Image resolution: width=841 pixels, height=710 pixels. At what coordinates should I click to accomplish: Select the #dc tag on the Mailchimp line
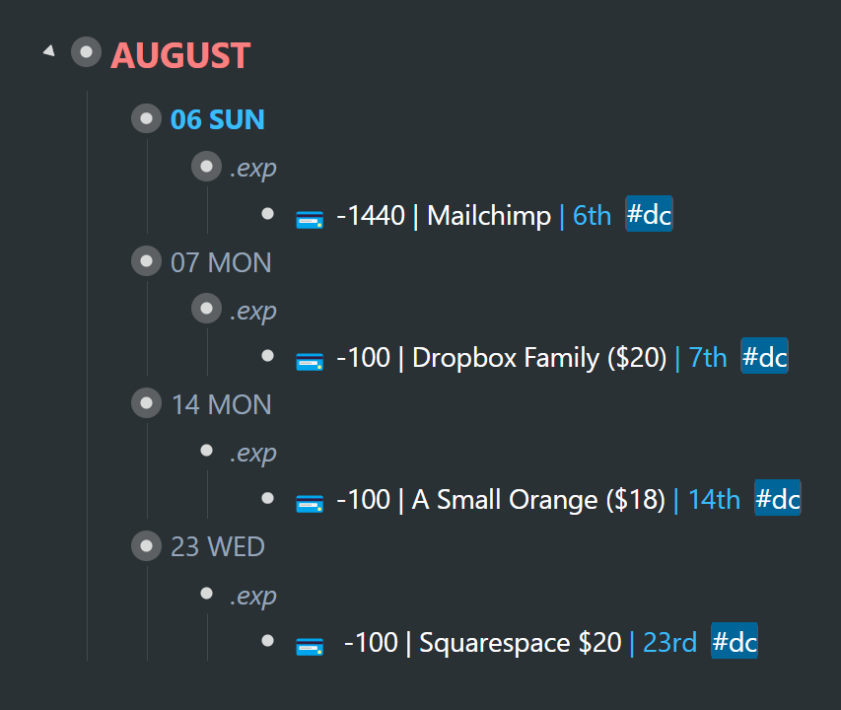649,214
